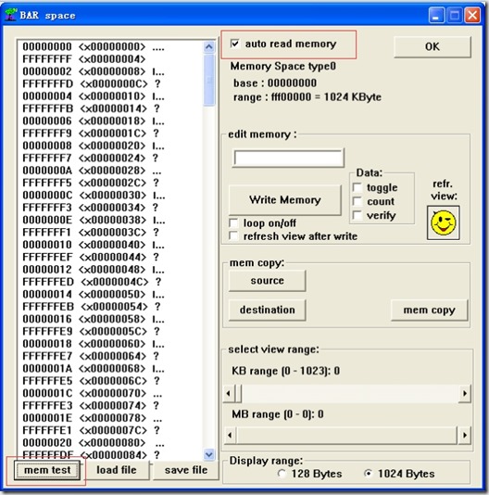Select row 0000001A <x00000068>
489x495 pixels.
110,368
